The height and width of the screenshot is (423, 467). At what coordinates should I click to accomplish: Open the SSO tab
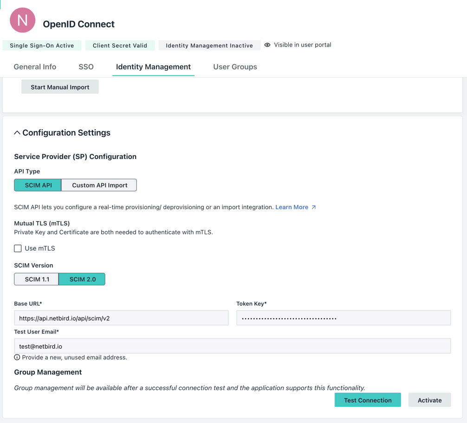(86, 66)
